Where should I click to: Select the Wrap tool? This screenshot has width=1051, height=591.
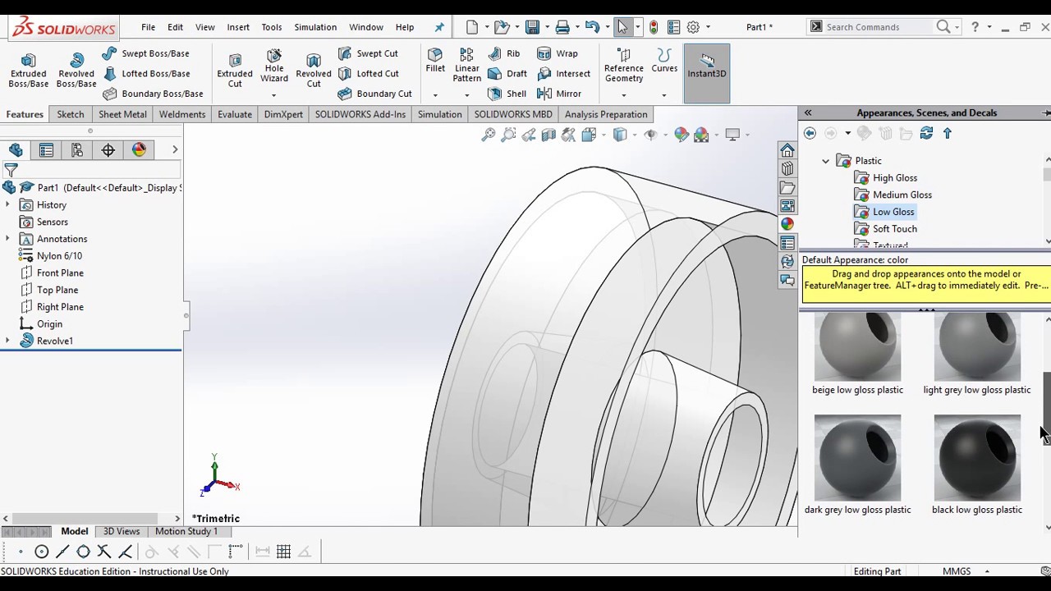tap(558, 53)
